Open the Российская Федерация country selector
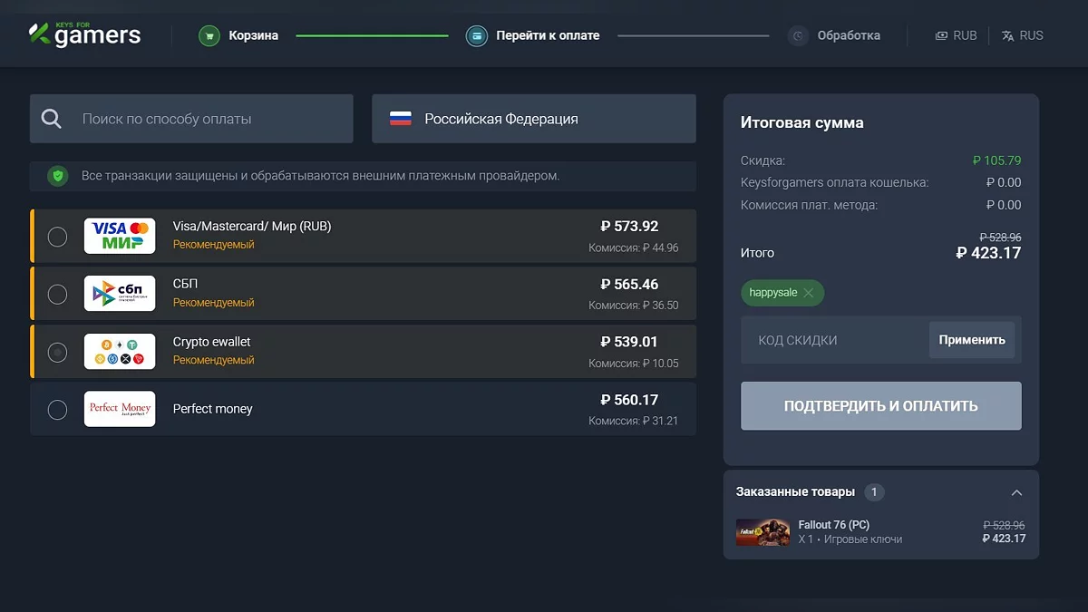This screenshot has height=612, width=1088. [x=533, y=119]
